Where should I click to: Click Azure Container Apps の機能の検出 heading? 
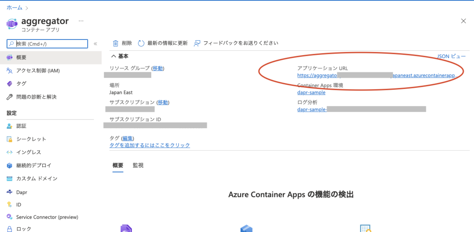[291, 195]
